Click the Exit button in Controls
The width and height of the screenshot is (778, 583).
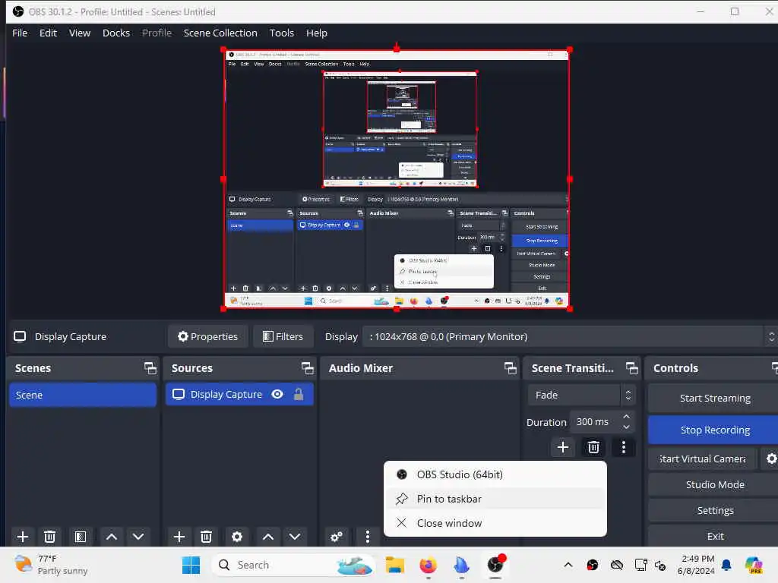click(x=714, y=537)
